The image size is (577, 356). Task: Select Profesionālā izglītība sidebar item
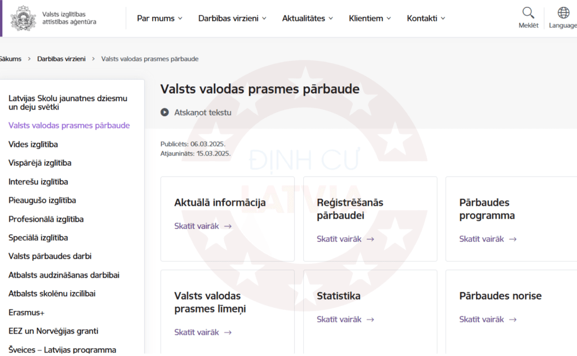click(46, 219)
